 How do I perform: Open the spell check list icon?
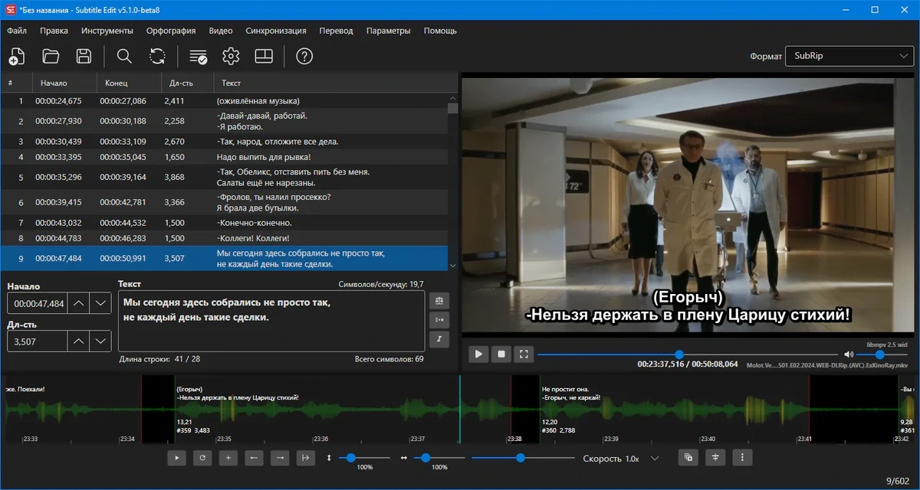pos(198,56)
